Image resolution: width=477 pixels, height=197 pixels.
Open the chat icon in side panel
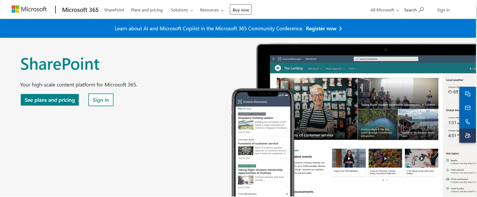point(468,94)
